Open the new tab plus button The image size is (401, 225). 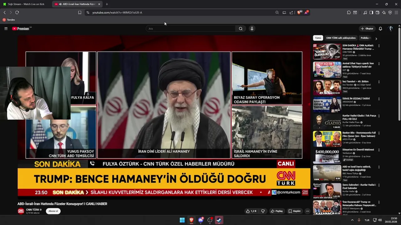point(107,4)
